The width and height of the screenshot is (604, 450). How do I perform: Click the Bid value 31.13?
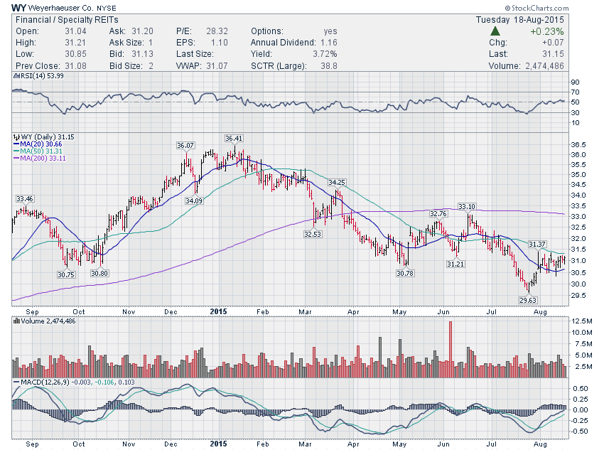(142, 54)
